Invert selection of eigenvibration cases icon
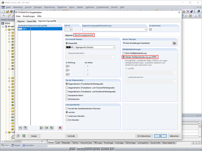 (52, 128)
